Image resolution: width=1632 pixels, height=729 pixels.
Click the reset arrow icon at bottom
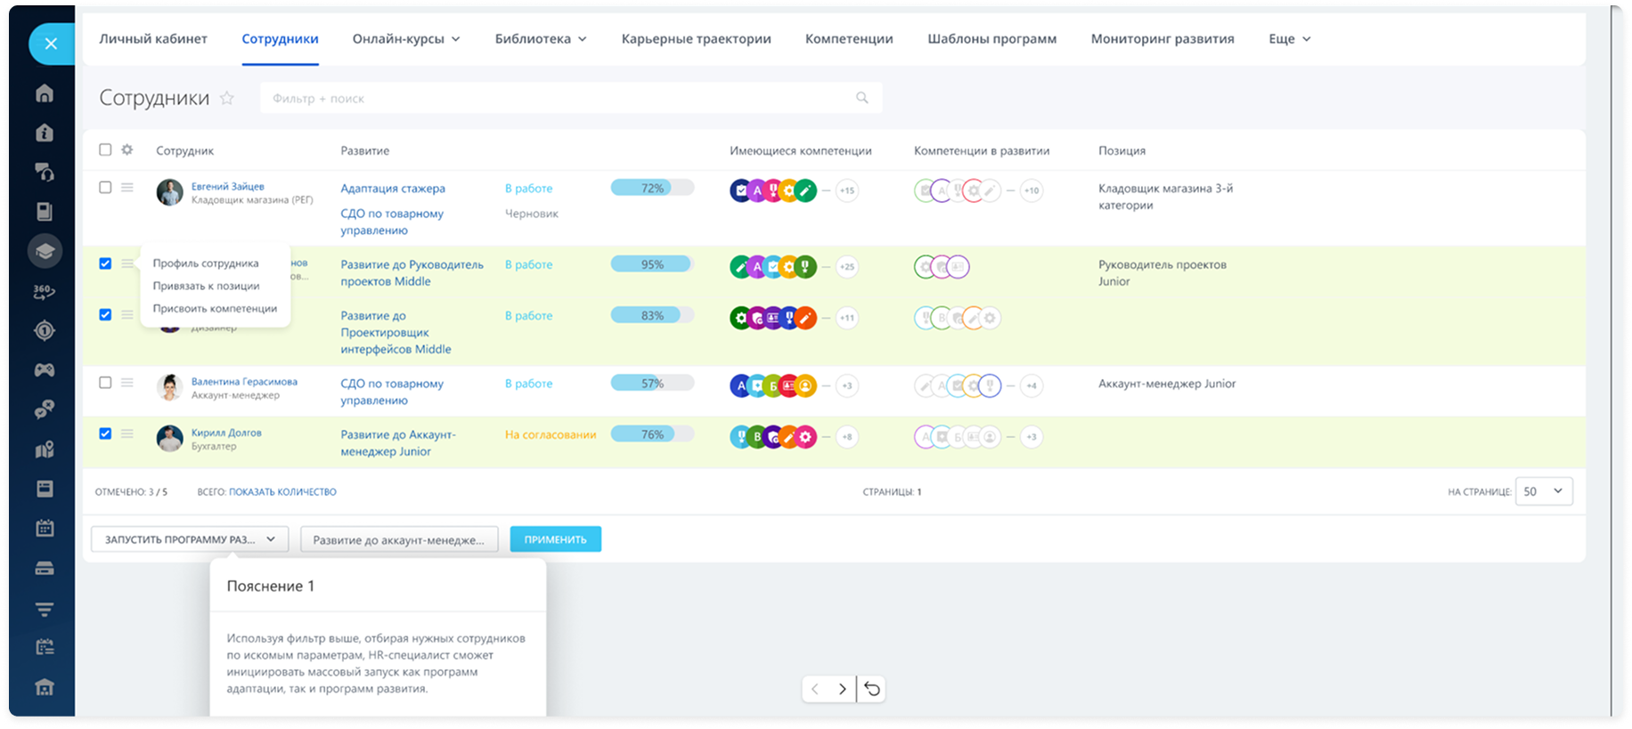872,689
